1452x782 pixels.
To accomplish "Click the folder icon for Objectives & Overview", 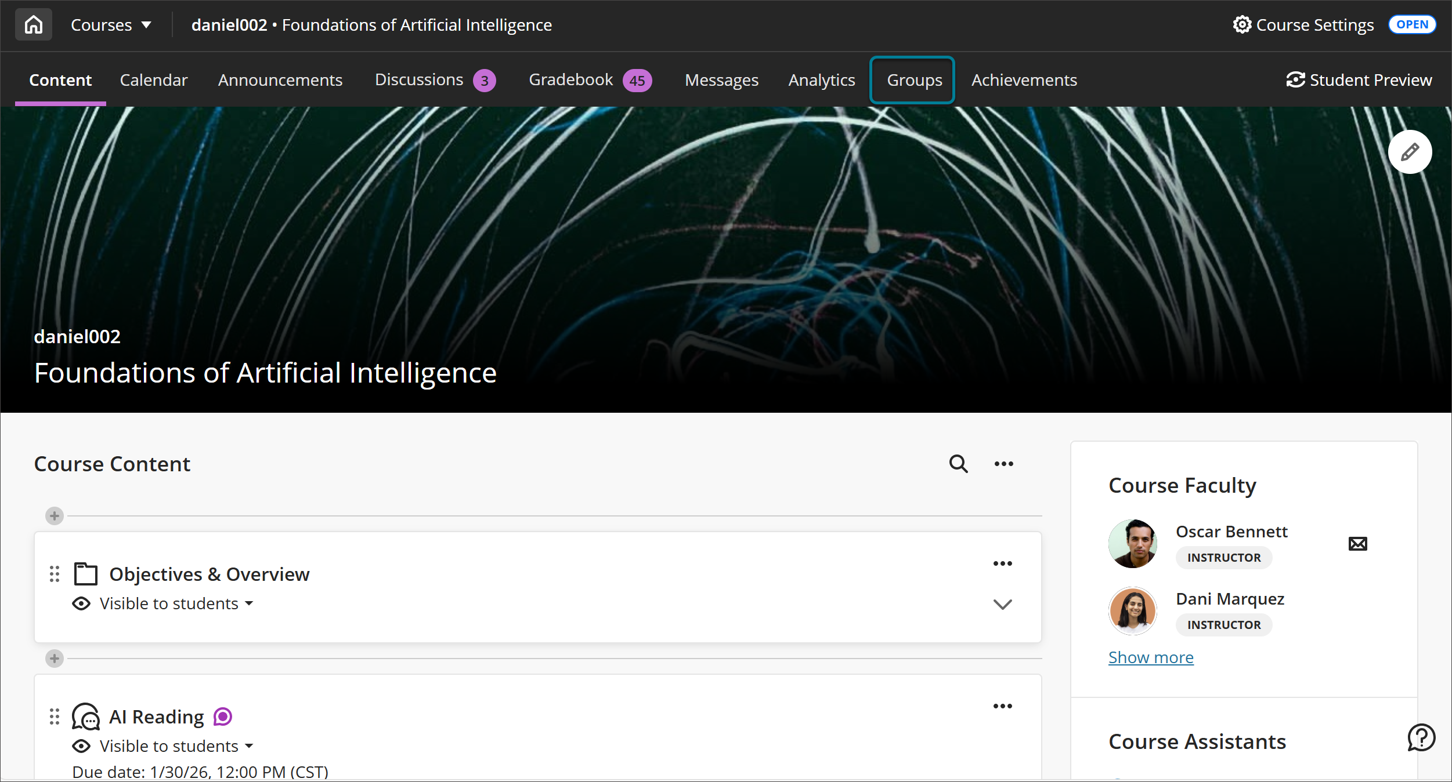I will pyautogui.click(x=85, y=574).
